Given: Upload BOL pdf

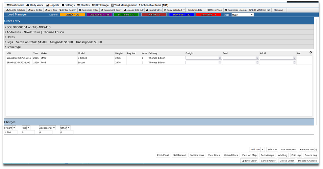Looking at the screenshot, I should pos(134,10).
